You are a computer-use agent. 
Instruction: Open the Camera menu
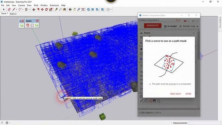(x=22, y=5)
